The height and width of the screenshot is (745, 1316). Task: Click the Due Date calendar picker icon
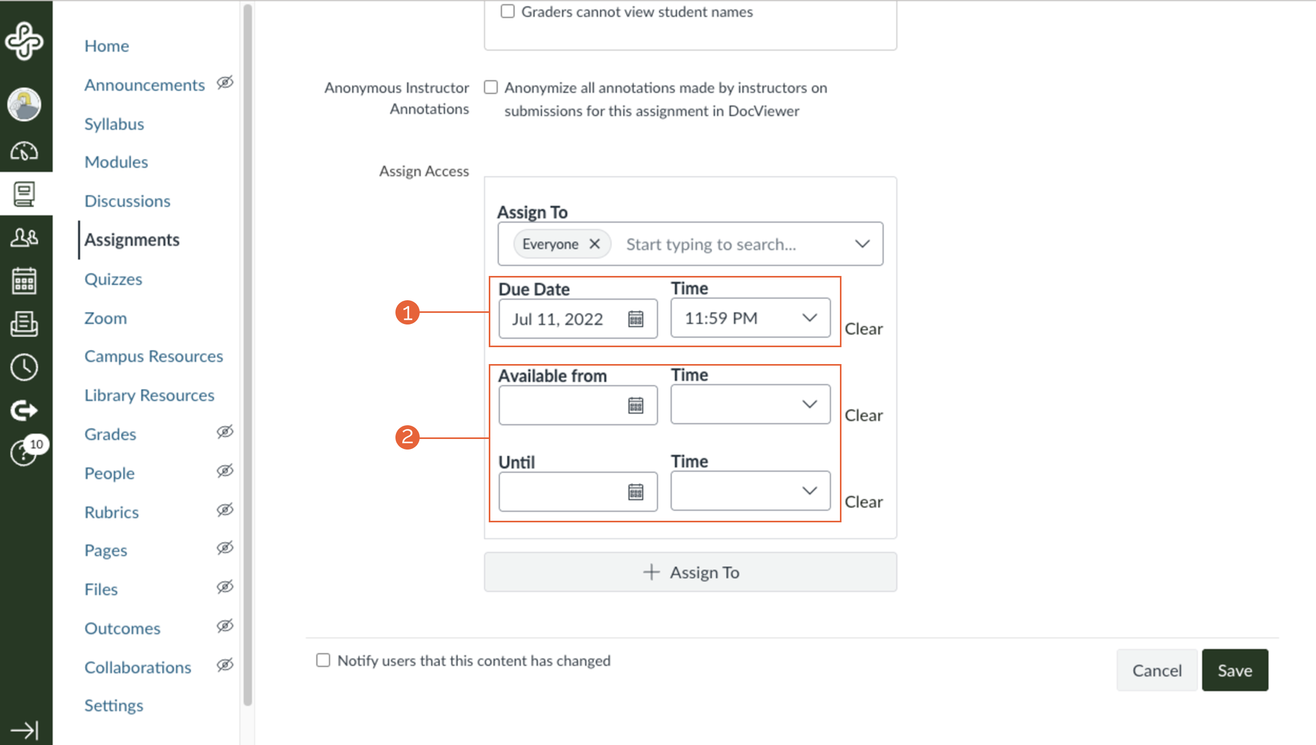636,319
